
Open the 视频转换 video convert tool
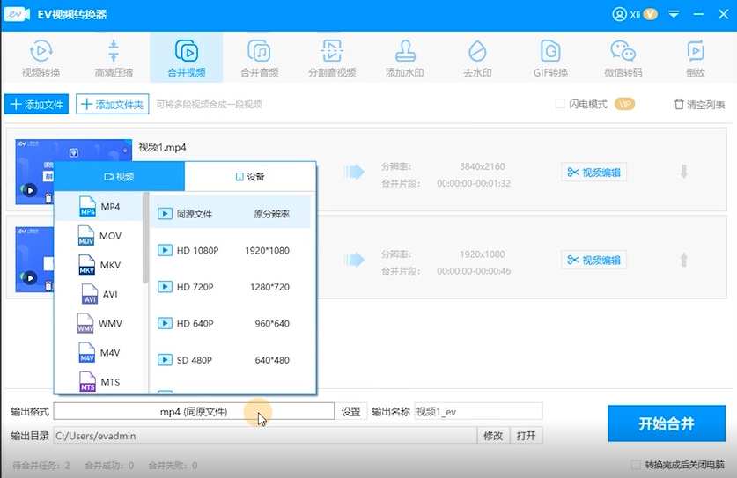point(41,58)
